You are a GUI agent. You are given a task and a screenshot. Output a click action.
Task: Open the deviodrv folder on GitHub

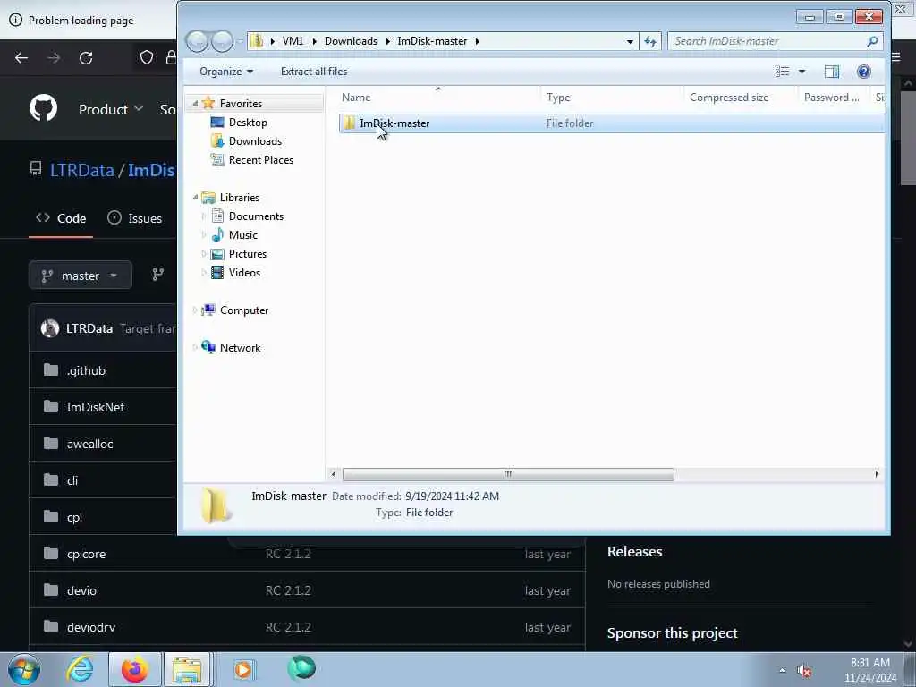pos(91,627)
